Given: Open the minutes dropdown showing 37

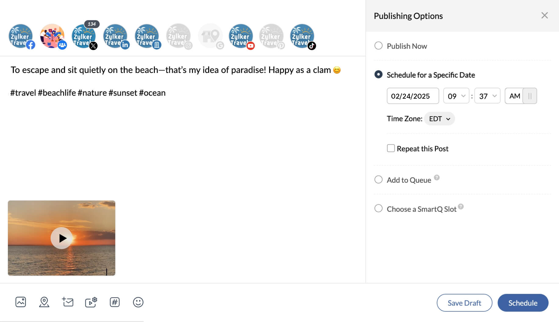Looking at the screenshot, I should click(487, 96).
